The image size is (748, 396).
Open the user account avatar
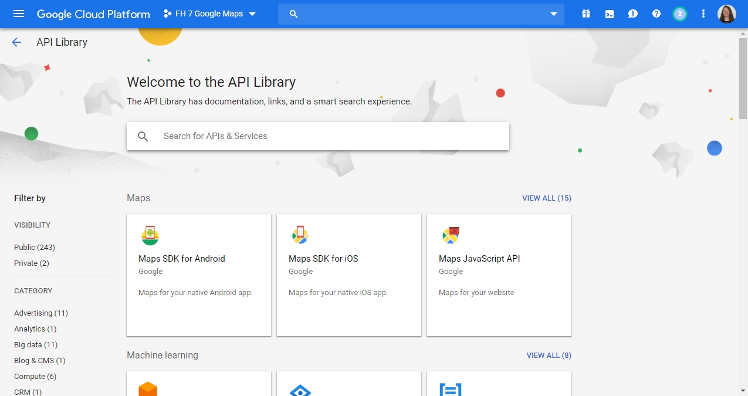tap(727, 13)
